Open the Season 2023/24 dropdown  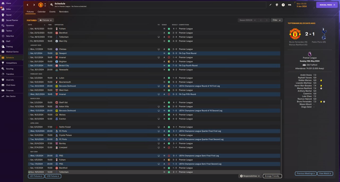pos(248,20)
